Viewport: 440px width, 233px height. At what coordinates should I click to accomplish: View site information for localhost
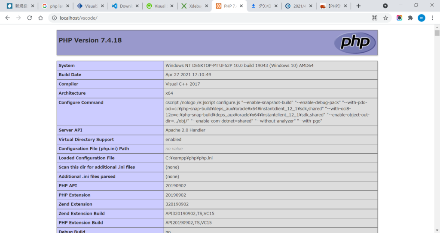tap(54, 18)
